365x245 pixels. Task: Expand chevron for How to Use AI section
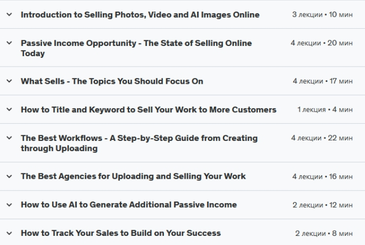click(x=10, y=205)
